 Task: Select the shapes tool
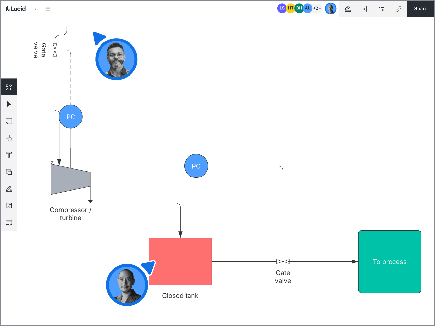[x=9, y=138]
